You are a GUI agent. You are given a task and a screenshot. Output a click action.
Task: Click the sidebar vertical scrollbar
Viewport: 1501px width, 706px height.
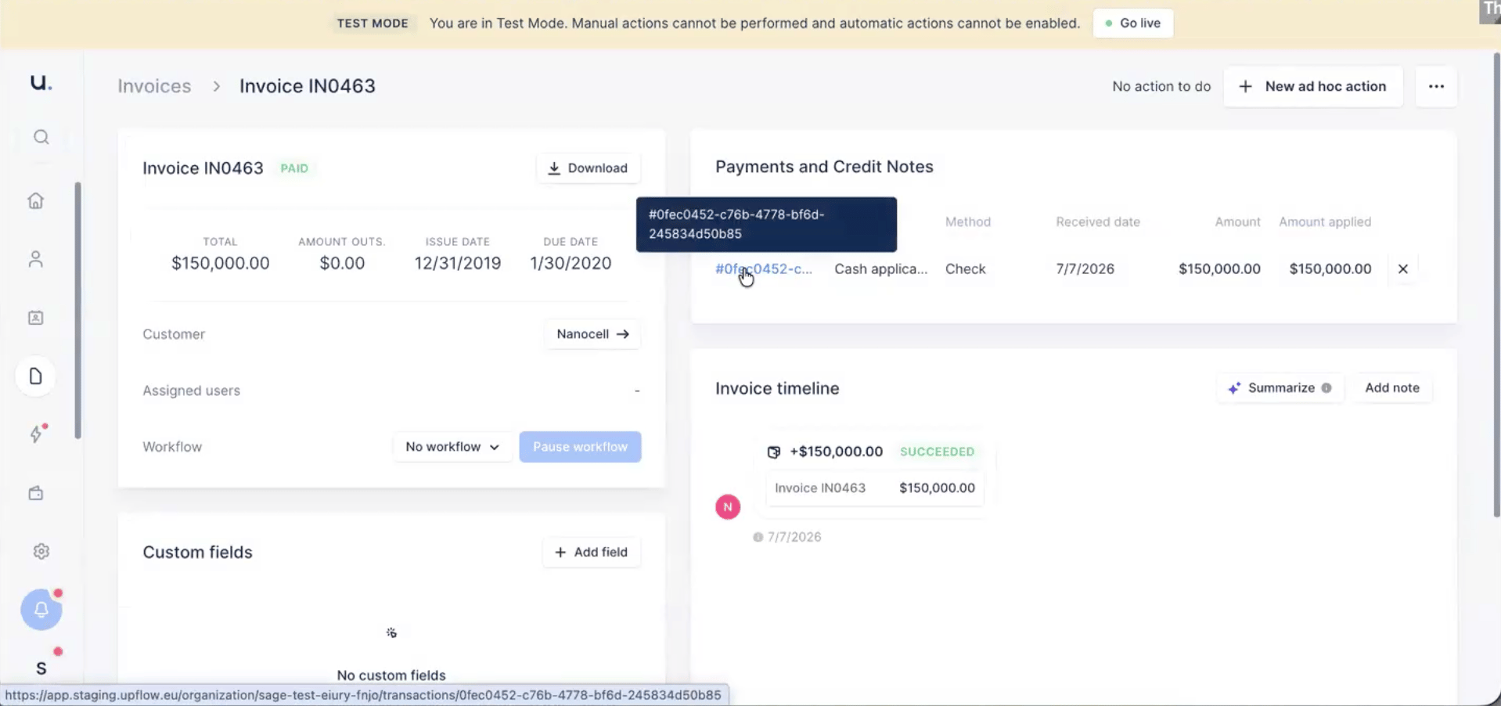coord(77,310)
